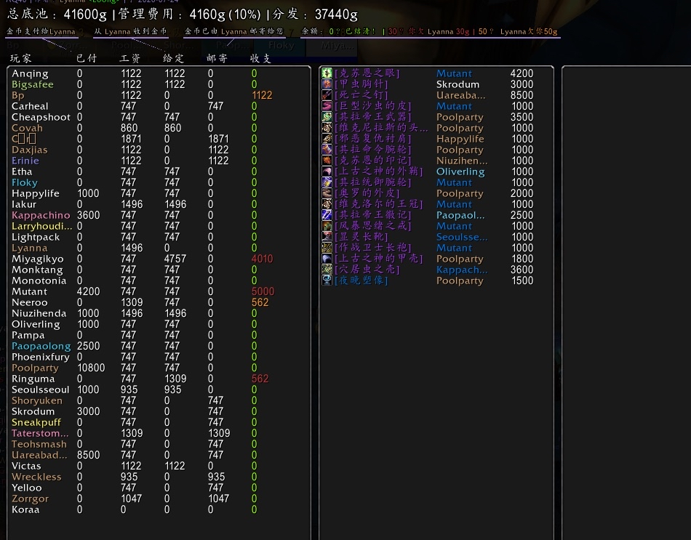691x540 pixels.
Task: Click the 玩家 column header
Action: 20,59
